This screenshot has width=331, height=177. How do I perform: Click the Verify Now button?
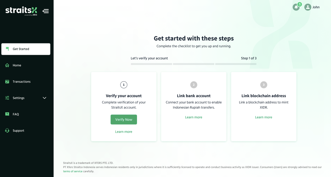(x=124, y=119)
